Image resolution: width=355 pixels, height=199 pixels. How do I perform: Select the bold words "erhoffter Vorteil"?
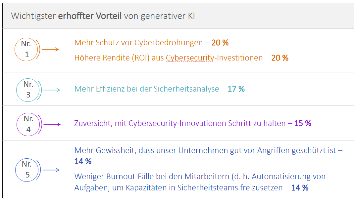pyautogui.click(x=90, y=16)
